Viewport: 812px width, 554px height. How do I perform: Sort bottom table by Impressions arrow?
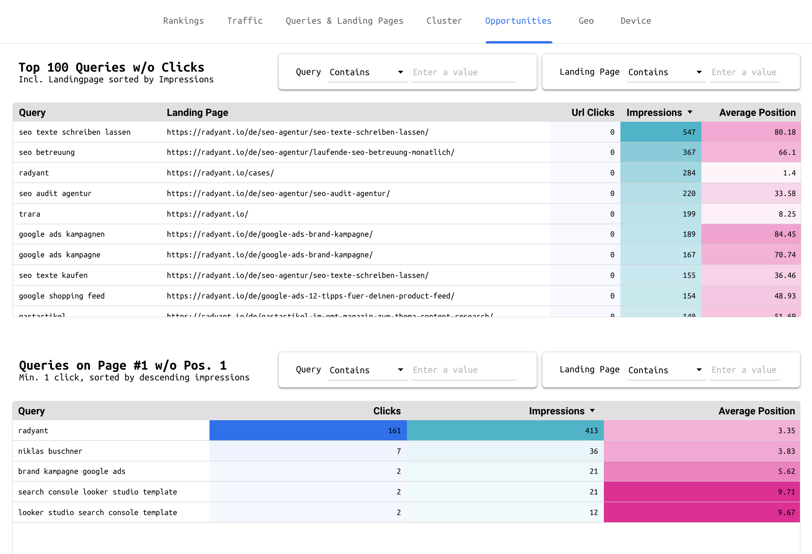[x=592, y=411]
